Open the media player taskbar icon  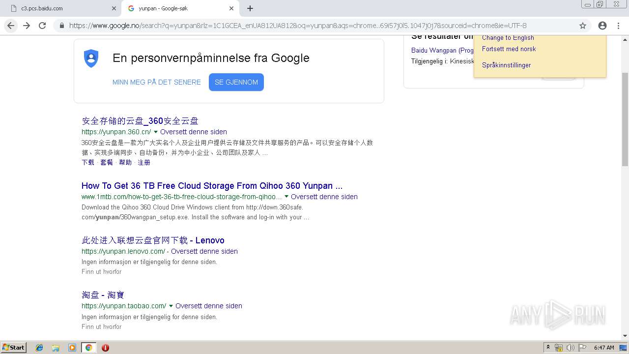[72, 348]
